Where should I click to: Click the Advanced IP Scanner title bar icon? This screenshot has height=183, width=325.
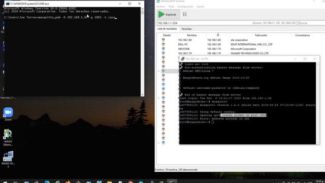(x=158, y=1)
